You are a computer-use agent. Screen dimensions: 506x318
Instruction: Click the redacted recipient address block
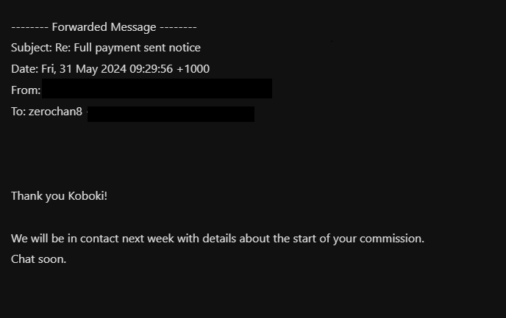[x=171, y=114]
